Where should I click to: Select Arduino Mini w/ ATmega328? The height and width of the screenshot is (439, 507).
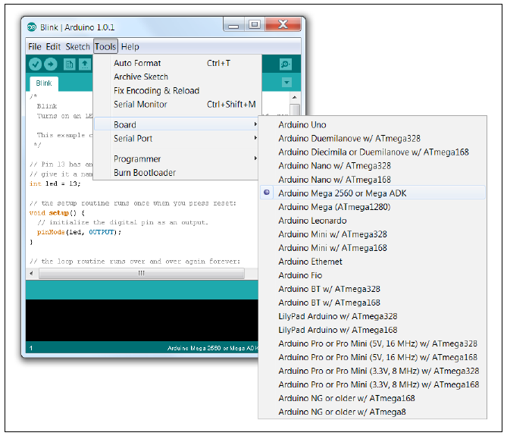point(373,234)
